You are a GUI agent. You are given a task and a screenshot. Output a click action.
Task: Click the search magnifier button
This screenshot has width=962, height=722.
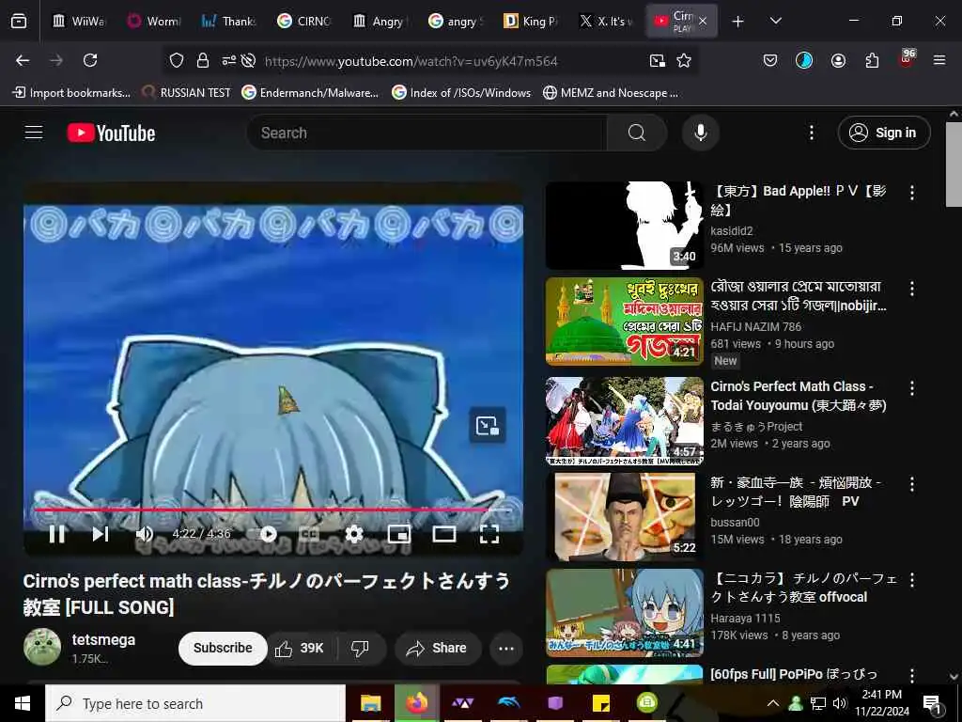pos(637,133)
